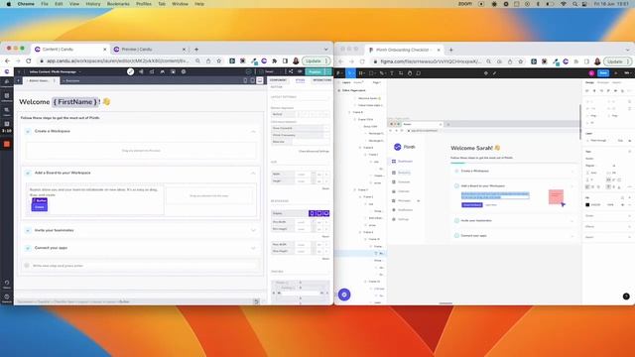The image size is (635, 357).
Task: Select the edit pencil icon in Candu toolbar
Action: pyautogui.click(x=130, y=71)
